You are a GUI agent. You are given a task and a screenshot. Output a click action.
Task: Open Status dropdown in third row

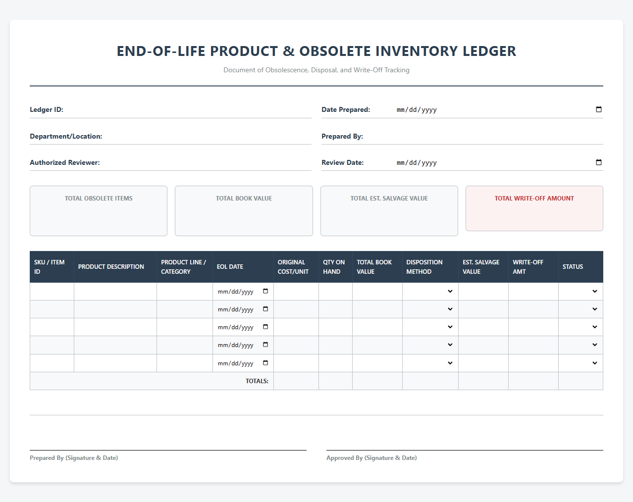point(580,327)
